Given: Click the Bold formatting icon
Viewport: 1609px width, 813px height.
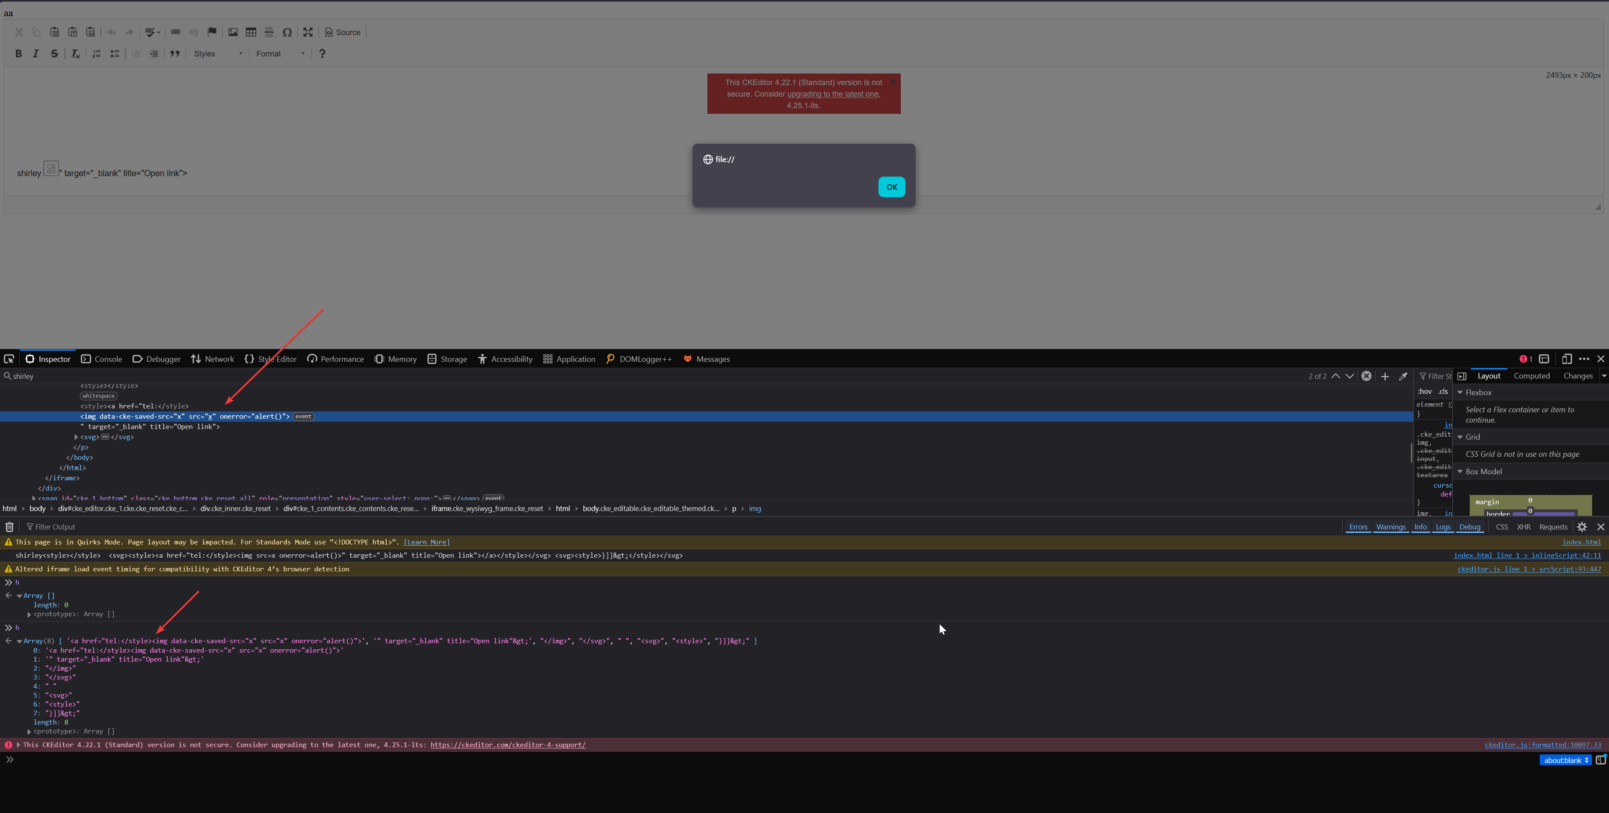Looking at the screenshot, I should click(x=18, y=54).
